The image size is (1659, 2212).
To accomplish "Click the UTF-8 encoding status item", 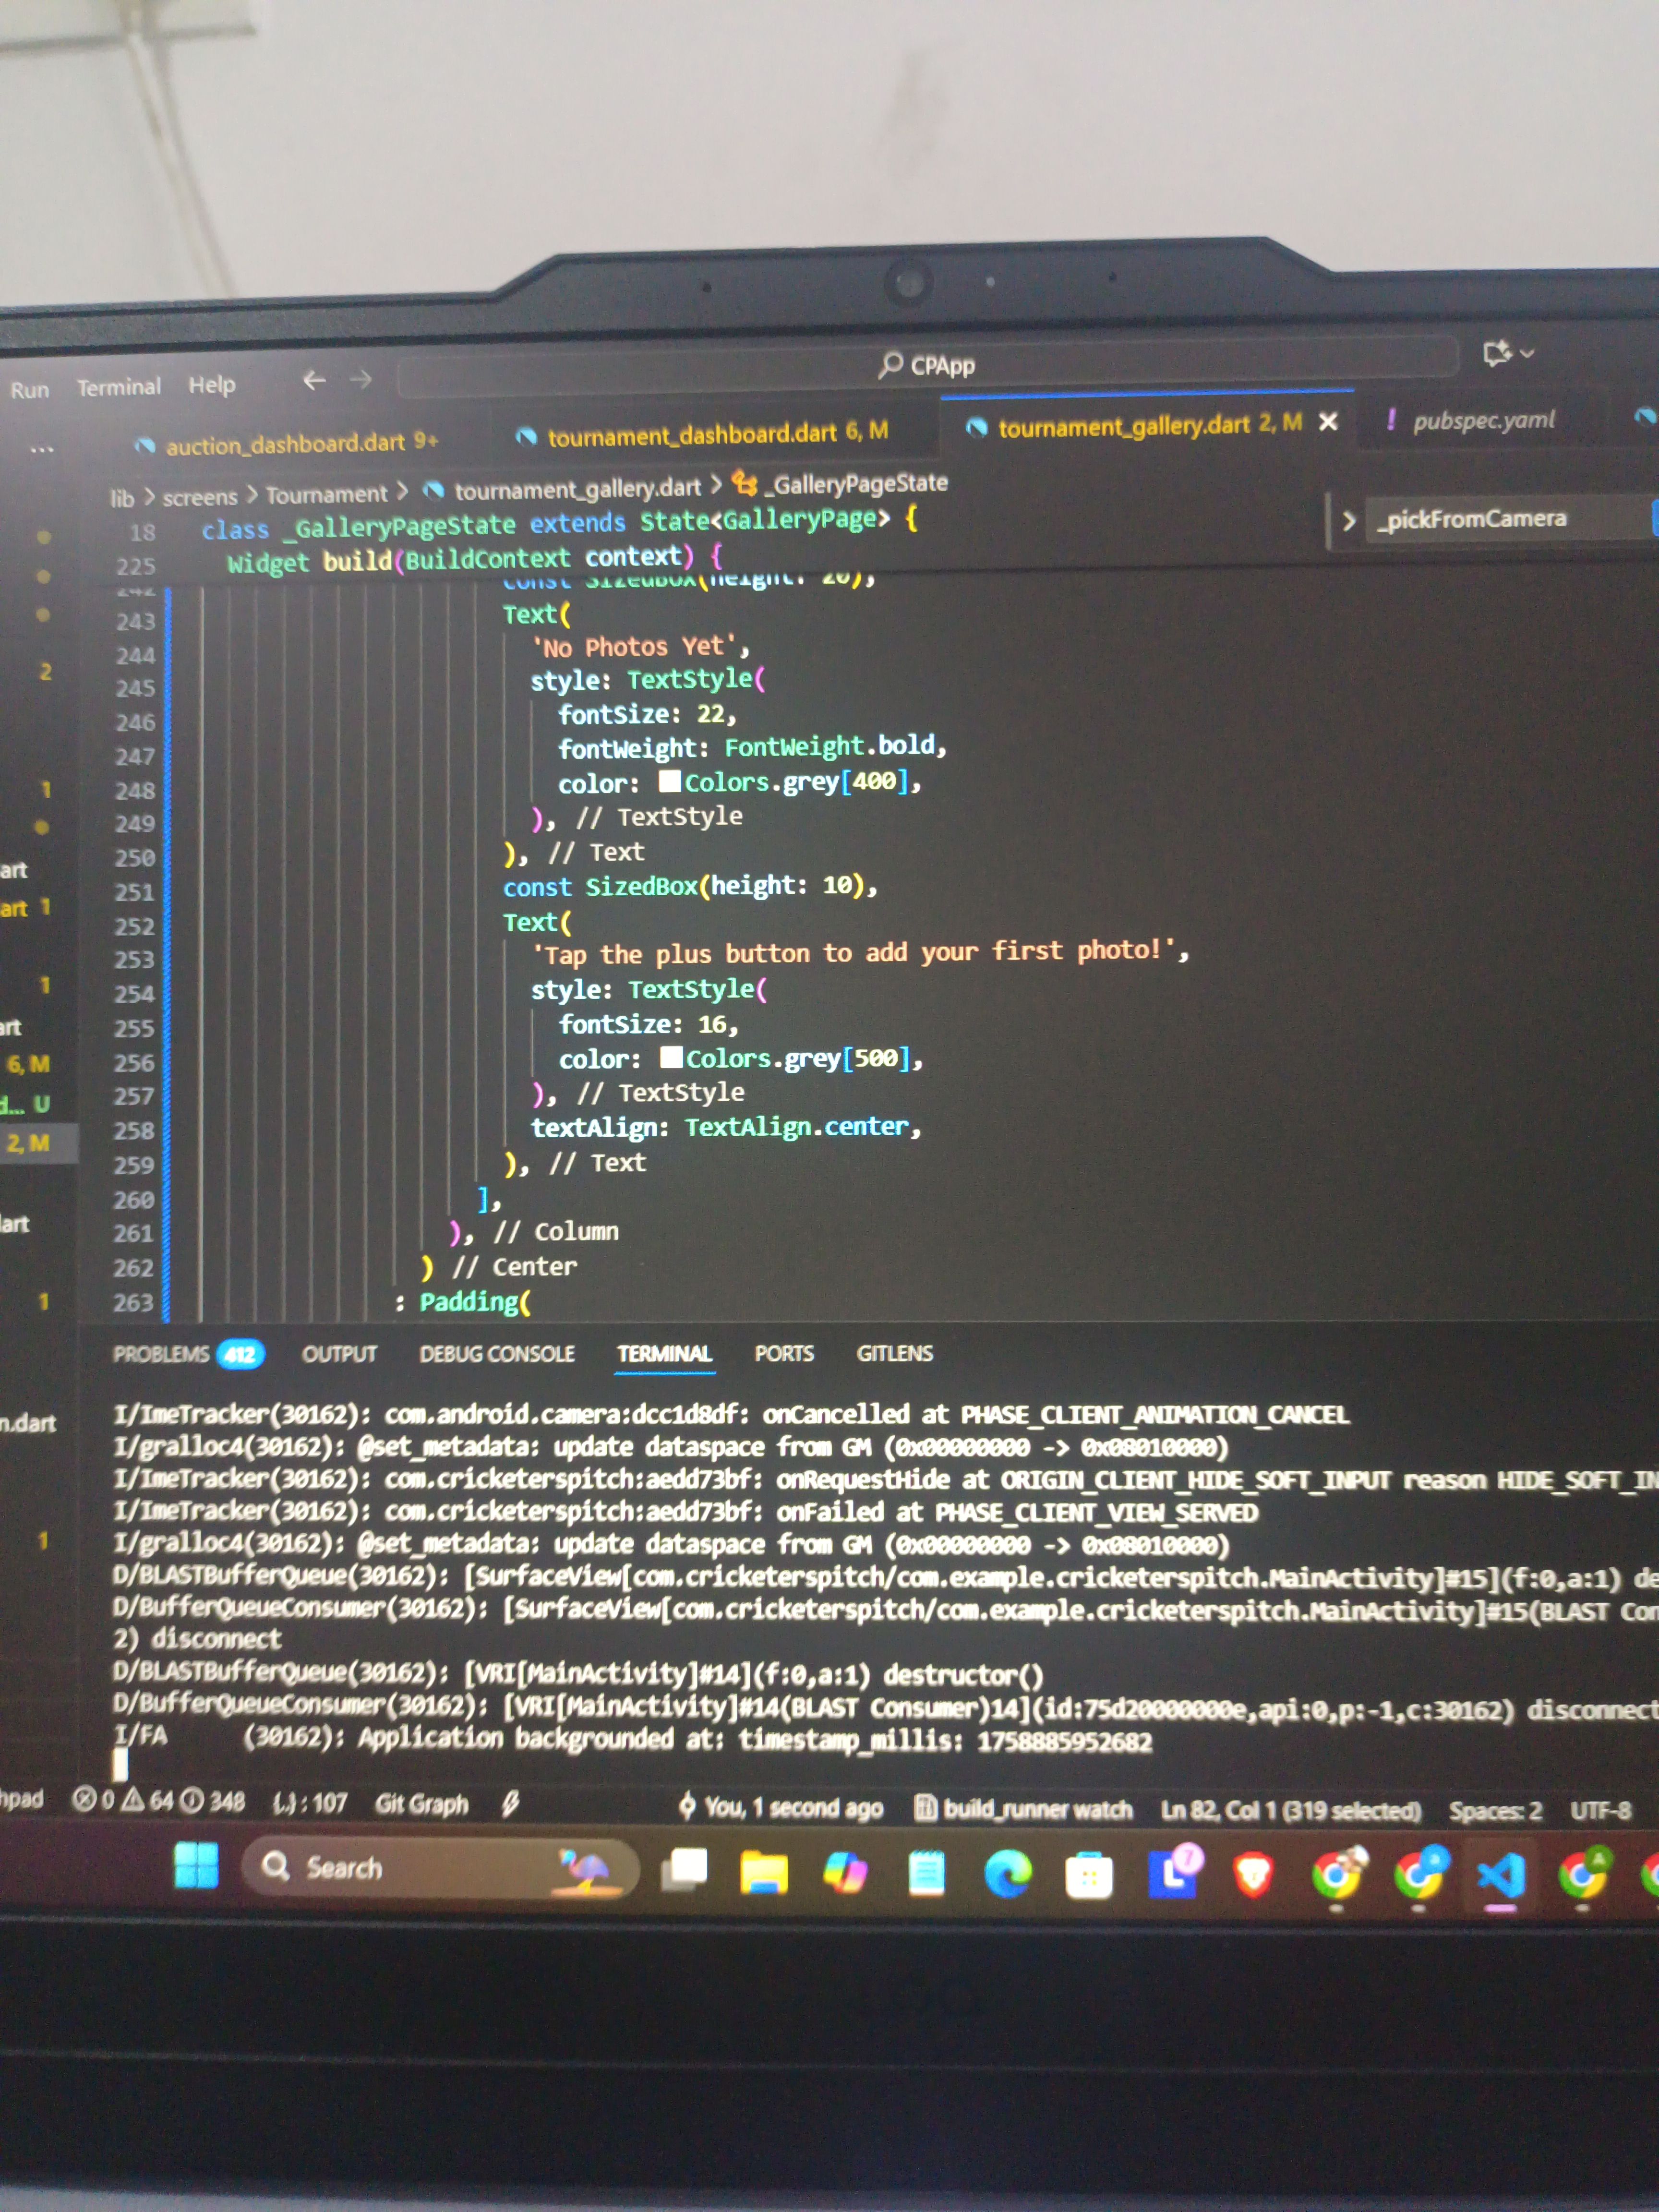I will (x=1600, y=1811).
